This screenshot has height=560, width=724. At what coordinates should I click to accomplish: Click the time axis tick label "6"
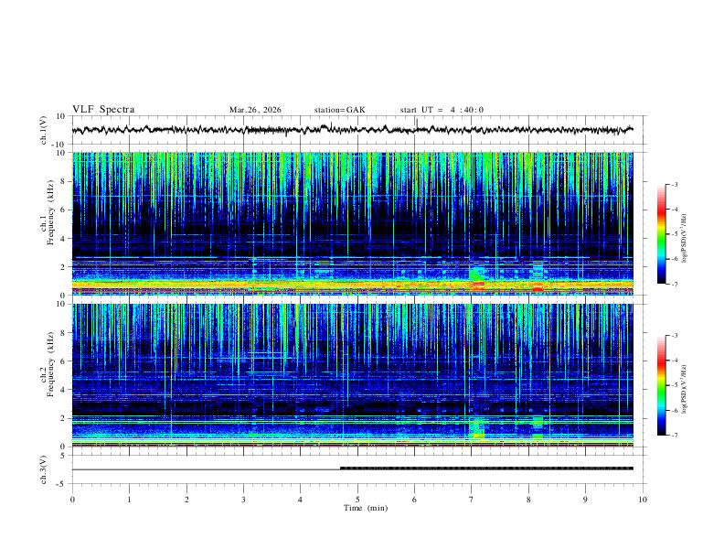pos(414,500)
